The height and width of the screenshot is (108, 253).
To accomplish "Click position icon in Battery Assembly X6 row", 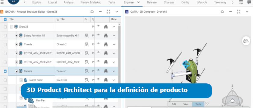I will [x=87, y=35].
